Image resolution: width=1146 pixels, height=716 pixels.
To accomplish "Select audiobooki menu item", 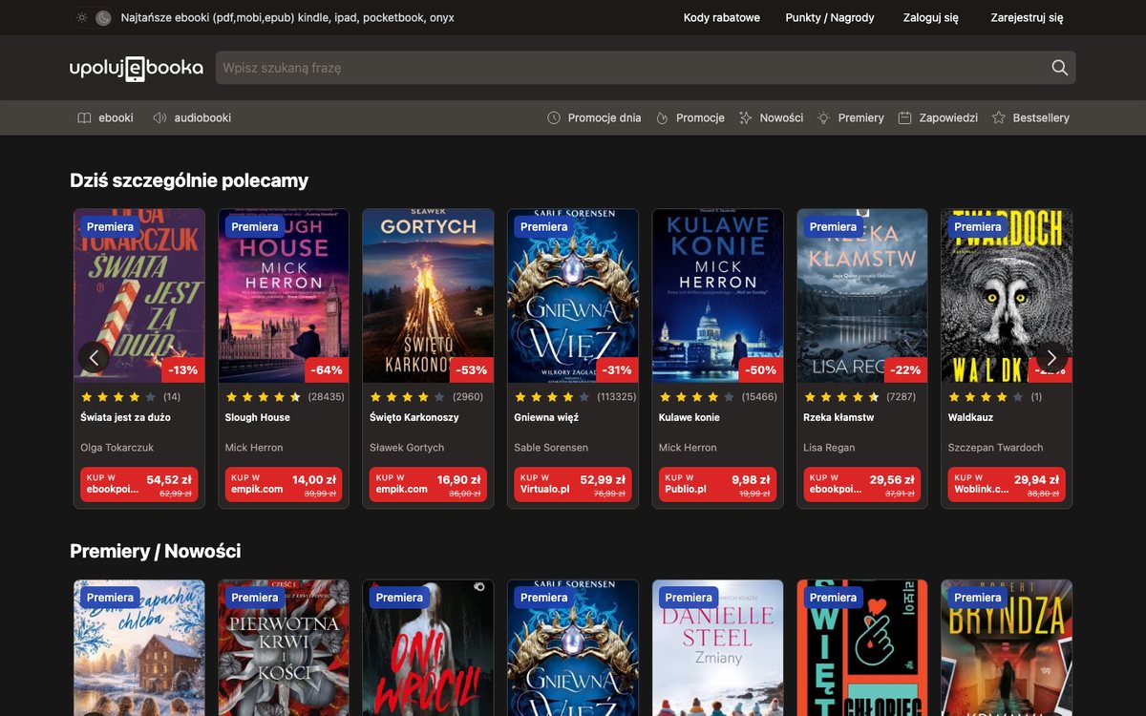I will (202, 118).
